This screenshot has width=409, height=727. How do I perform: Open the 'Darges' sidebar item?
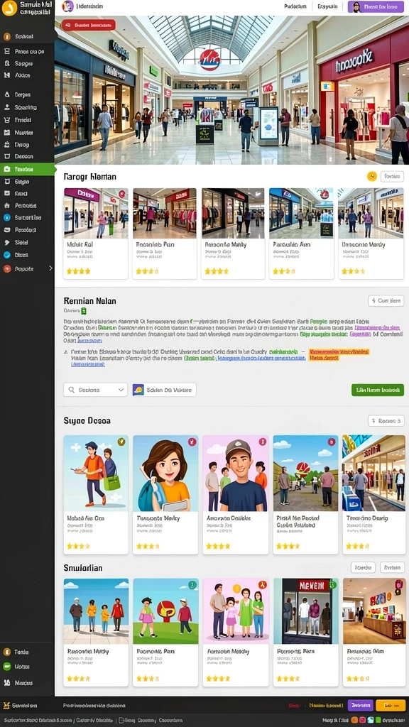[x=27, y=94]
